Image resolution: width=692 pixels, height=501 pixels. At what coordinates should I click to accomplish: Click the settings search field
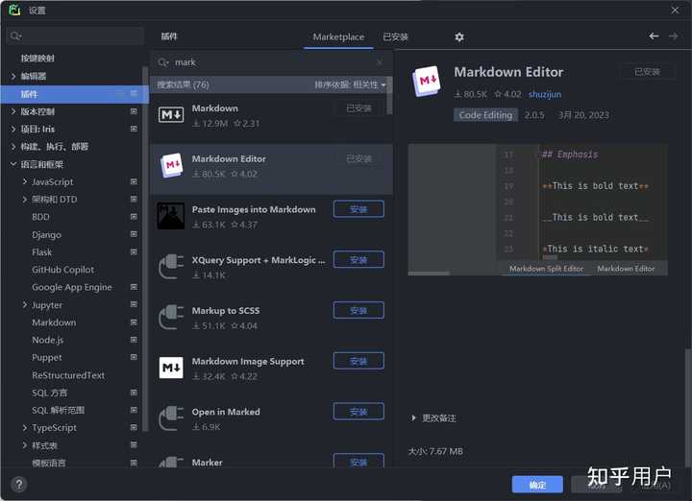pyautogui.click(x=76, y=36)
